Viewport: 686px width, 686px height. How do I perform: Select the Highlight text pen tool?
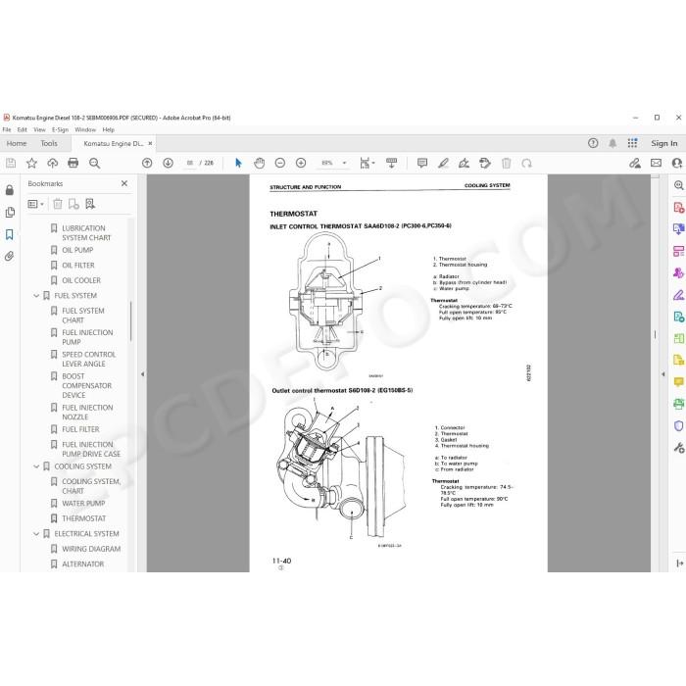tap(443, 164)
